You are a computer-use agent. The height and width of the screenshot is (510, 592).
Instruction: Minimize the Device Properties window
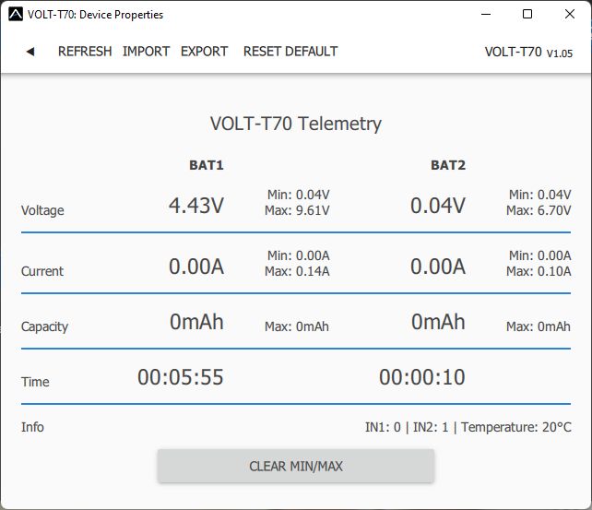click(x=485, y=15)
